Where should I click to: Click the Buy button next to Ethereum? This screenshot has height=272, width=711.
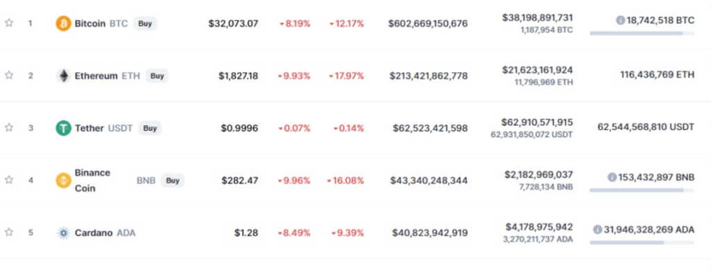pos(157,76)
